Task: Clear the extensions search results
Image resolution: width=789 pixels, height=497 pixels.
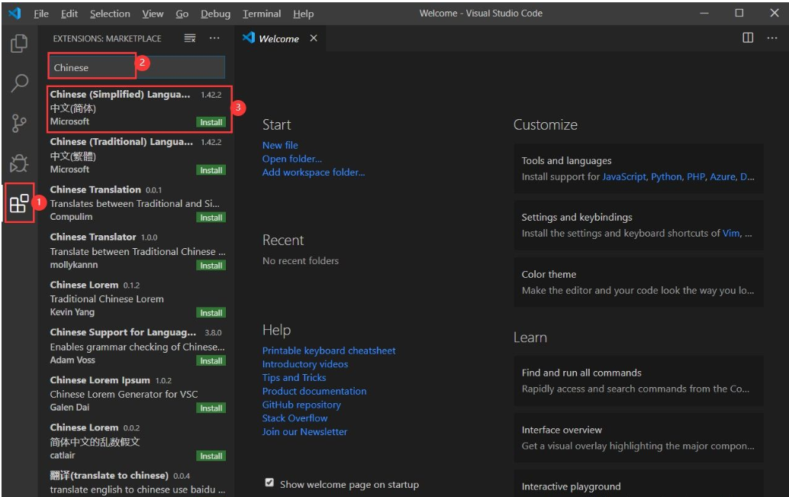Action: click(190, 38)
